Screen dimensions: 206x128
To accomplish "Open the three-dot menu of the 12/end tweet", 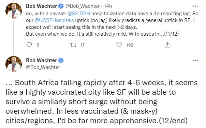I will [x=195, y=60].
